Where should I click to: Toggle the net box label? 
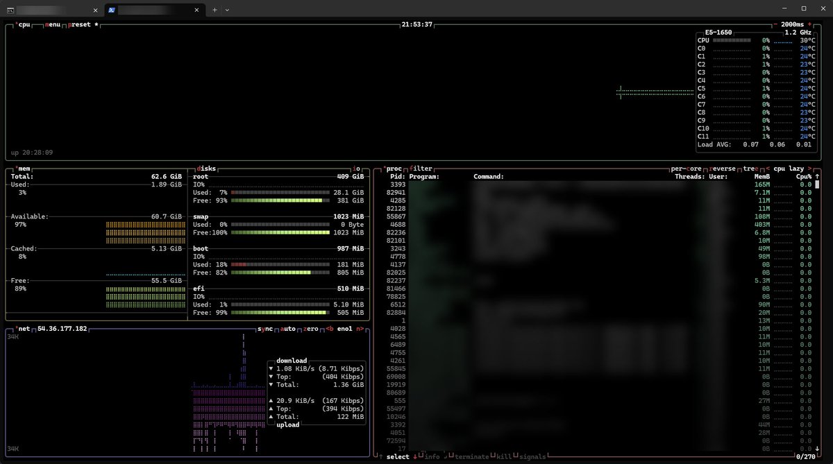(x=23, y=328)
